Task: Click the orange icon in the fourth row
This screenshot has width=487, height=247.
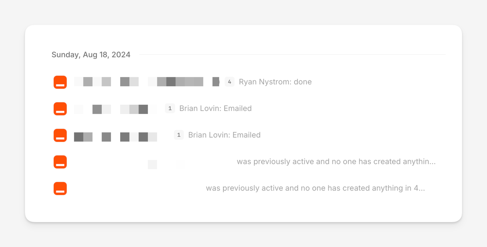Action: click(60, 162)
